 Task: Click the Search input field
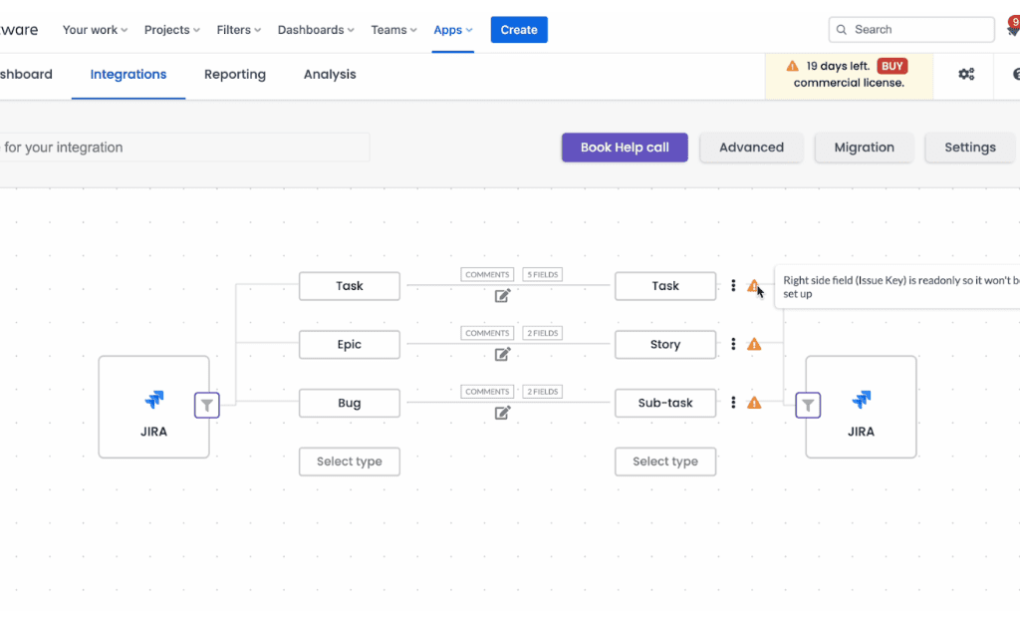911,30
